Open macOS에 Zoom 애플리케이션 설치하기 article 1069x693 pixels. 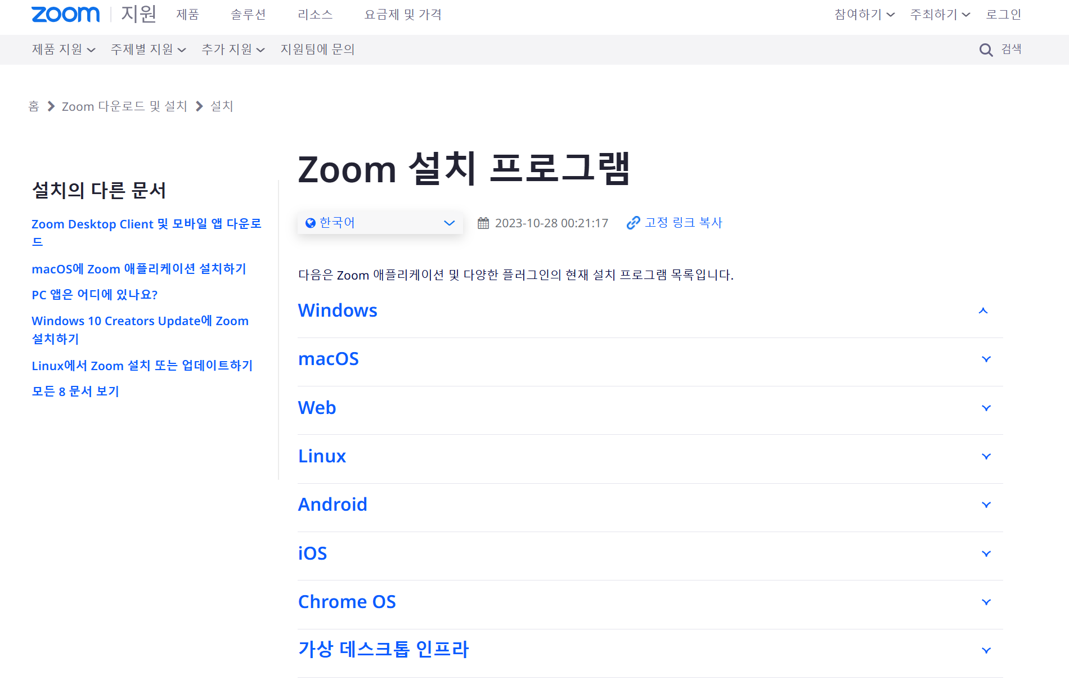point(139,269)
